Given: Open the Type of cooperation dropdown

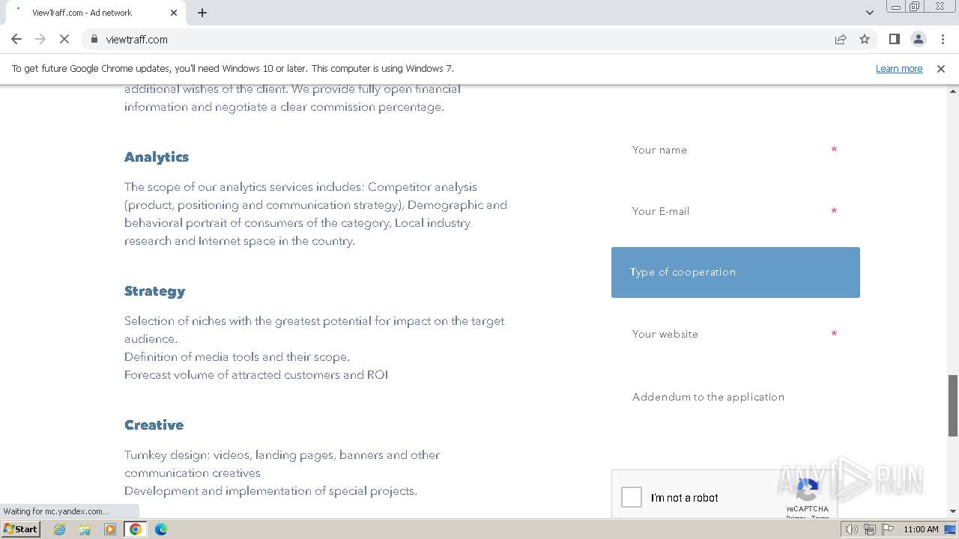Looking at the screenshot, I should [x=735, y=272].
